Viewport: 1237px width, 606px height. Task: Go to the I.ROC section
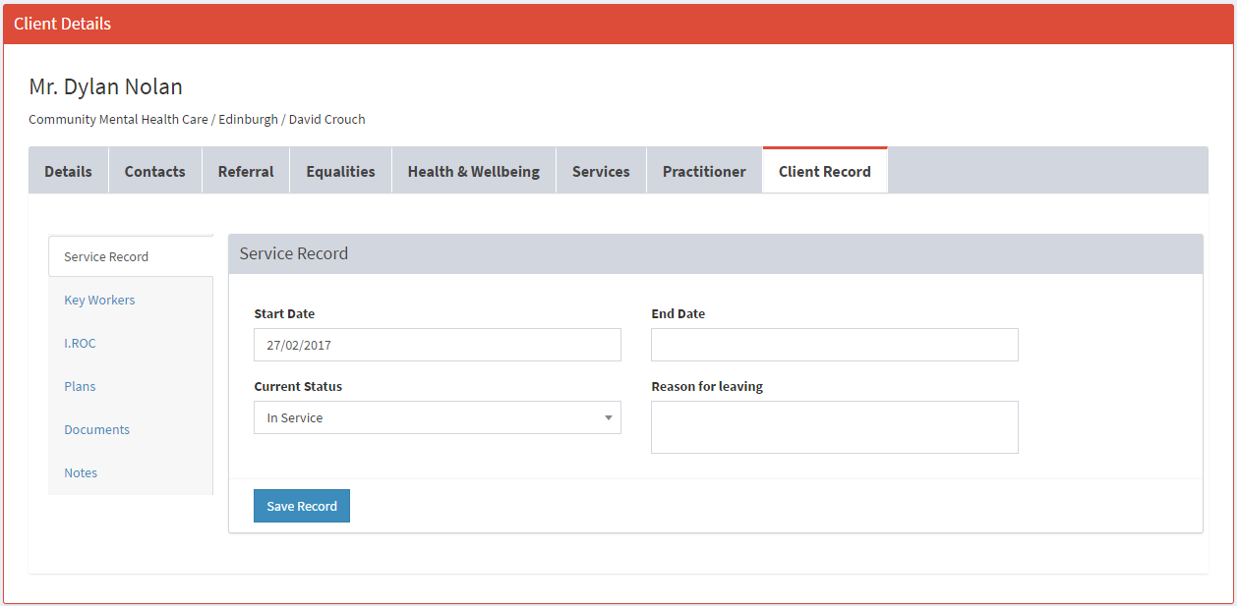tap(80, 343)
